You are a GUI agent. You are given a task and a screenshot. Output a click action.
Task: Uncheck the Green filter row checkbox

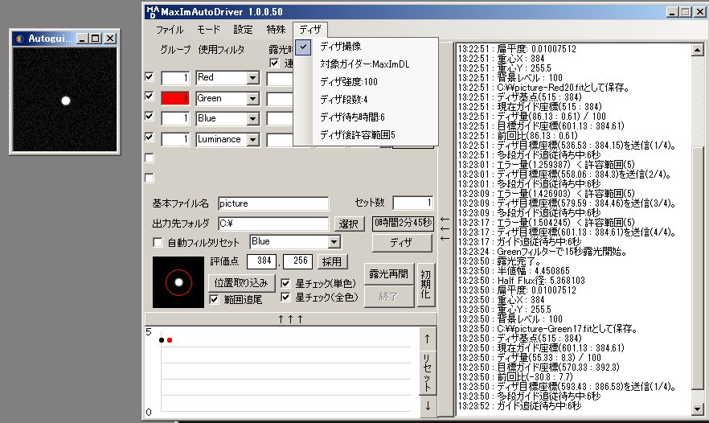(x=150, y=97)
